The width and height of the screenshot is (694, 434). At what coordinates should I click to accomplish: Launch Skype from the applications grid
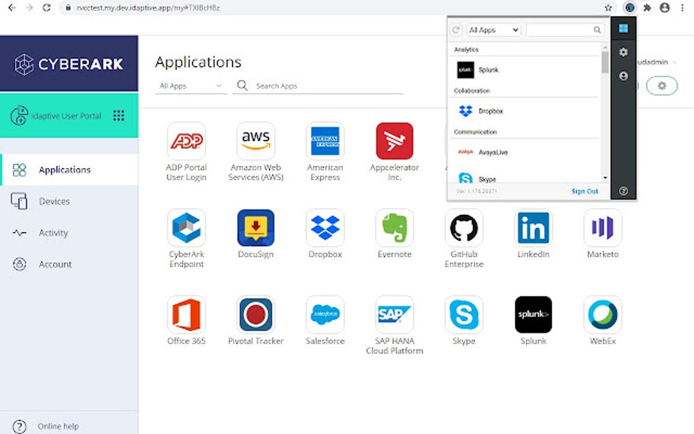coord(463,315)
